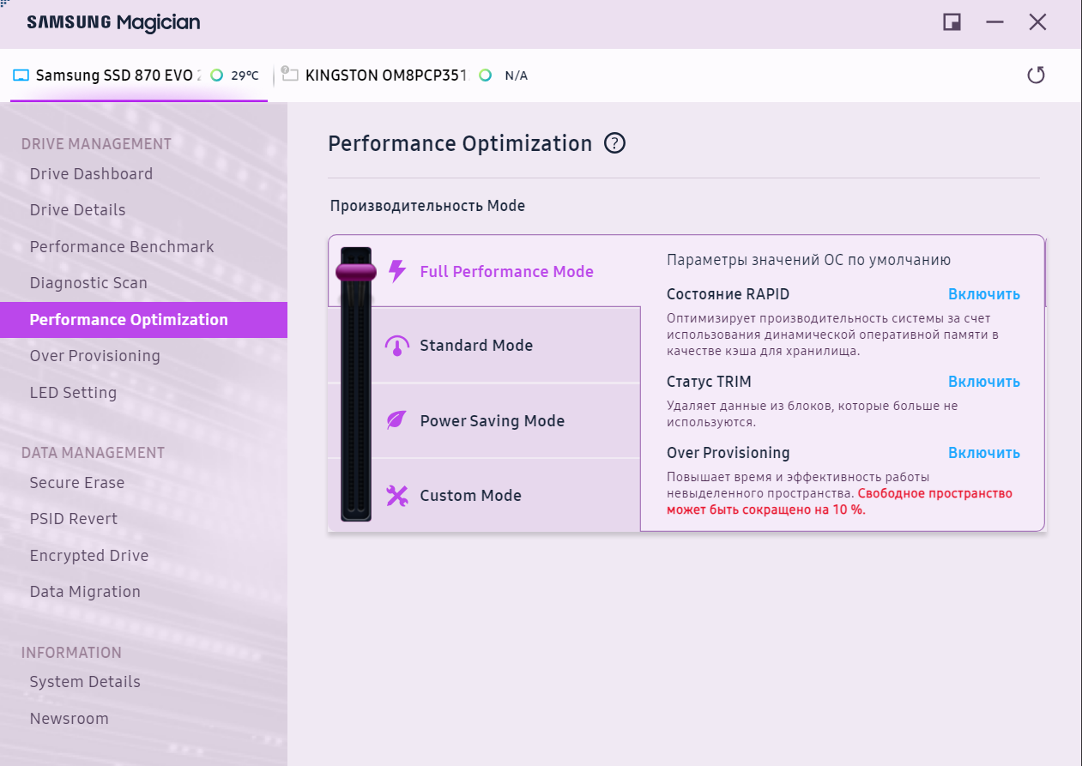This screenshot has height=766, width=1082.
Task: Go to Secure Erase
Action: 77,483
